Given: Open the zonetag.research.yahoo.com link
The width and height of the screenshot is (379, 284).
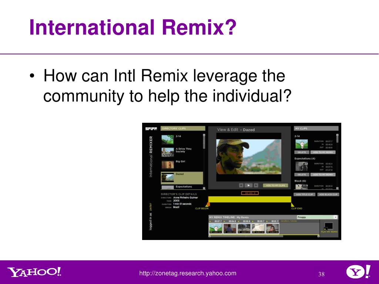Looking at the screenshot, I should 188,273.
